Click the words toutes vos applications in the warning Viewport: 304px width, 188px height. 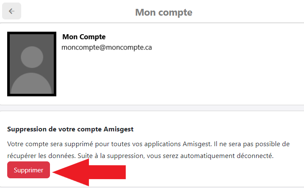(146, 144)
